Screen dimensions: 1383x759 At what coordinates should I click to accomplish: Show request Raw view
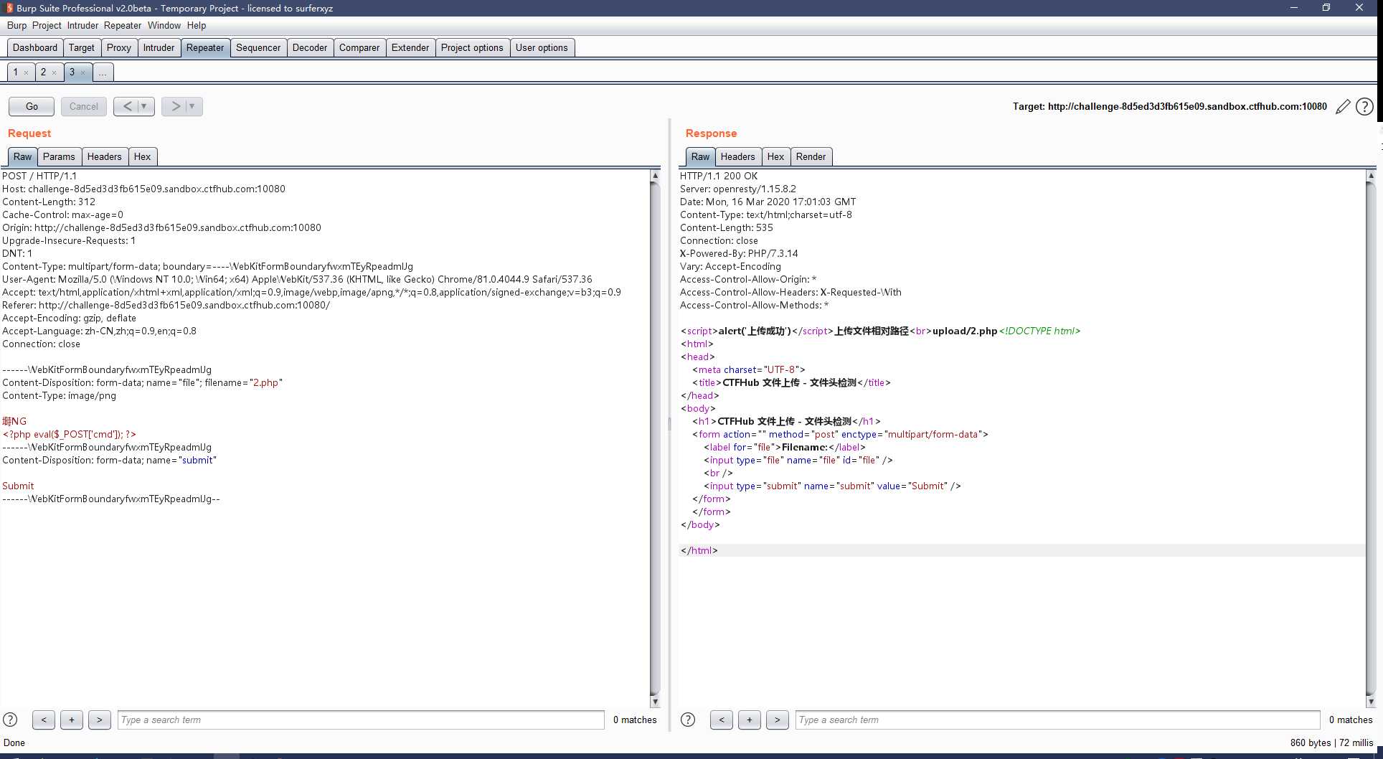tap(23, 156)
